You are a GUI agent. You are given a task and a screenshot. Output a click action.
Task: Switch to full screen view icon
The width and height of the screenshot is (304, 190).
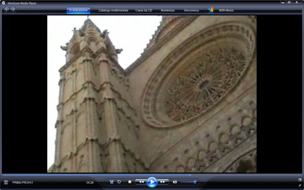[x=300, y=180]
